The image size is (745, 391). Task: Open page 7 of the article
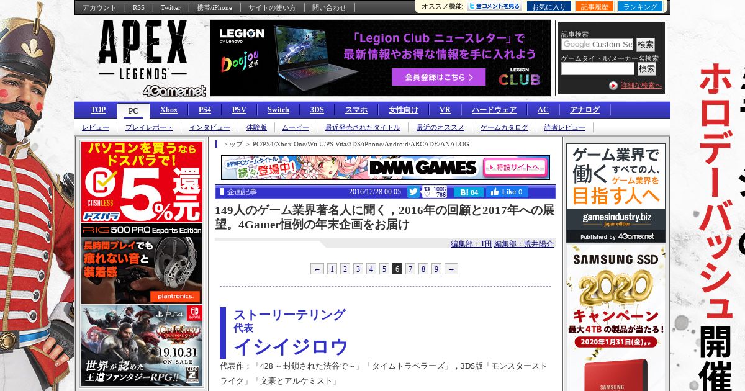tap(410, 269)
